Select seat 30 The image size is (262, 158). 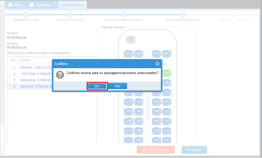[139, 121]
